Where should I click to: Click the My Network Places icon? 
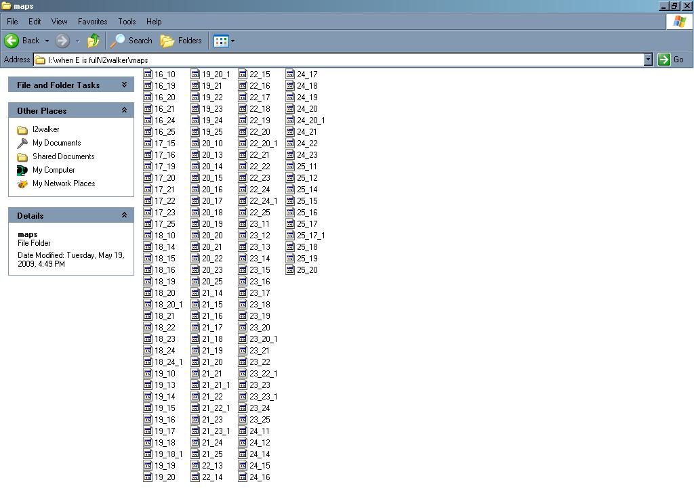(22, 184)
